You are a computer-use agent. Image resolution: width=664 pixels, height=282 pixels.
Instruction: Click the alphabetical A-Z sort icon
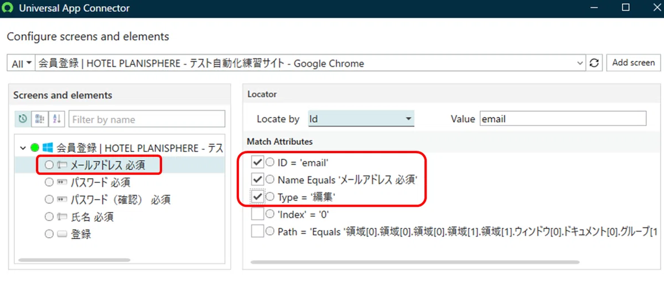coord(56,119)
